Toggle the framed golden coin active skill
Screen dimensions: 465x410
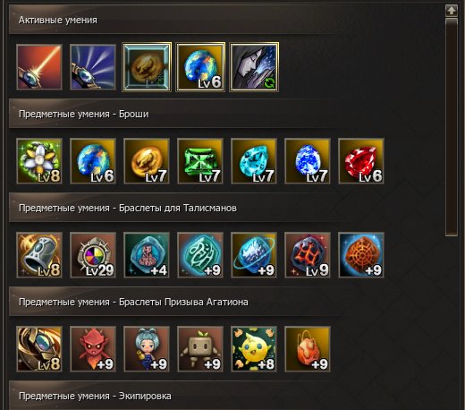[x=147, y=67]
